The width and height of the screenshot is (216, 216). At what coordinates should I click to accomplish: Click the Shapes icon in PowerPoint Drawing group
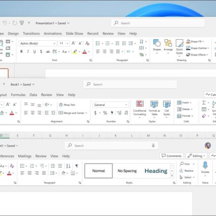click(x=157, y=43)
